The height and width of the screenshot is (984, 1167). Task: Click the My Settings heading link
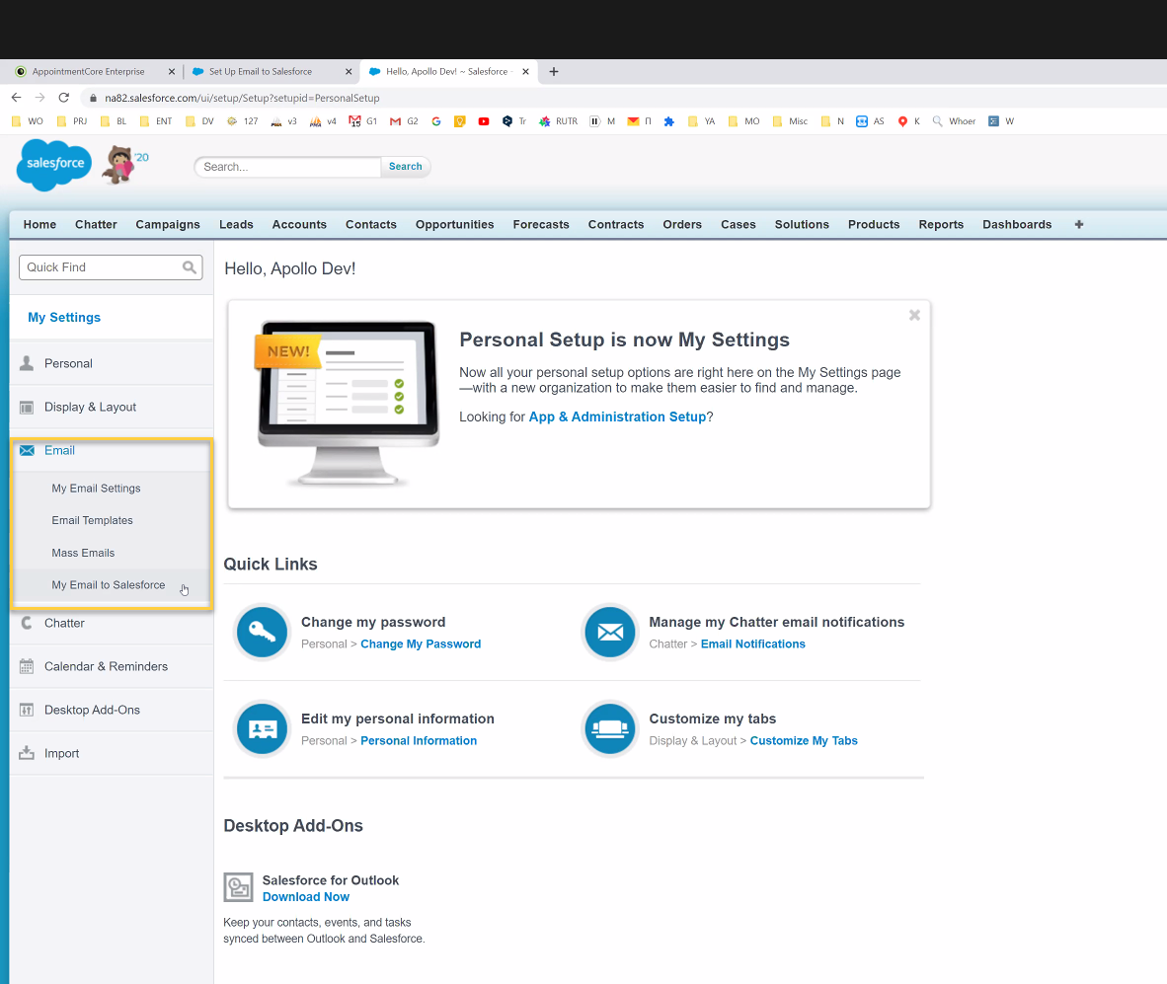(64, 318)
